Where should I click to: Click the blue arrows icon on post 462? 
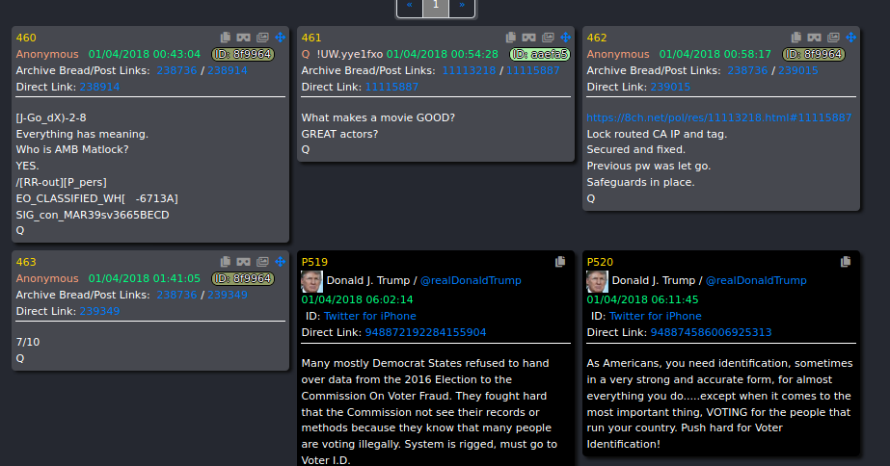point(851,38)
